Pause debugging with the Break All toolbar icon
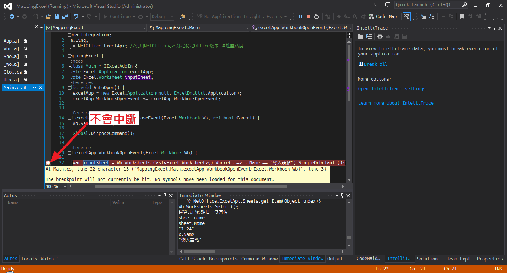The image size is (507, 273). coord(301,17)
